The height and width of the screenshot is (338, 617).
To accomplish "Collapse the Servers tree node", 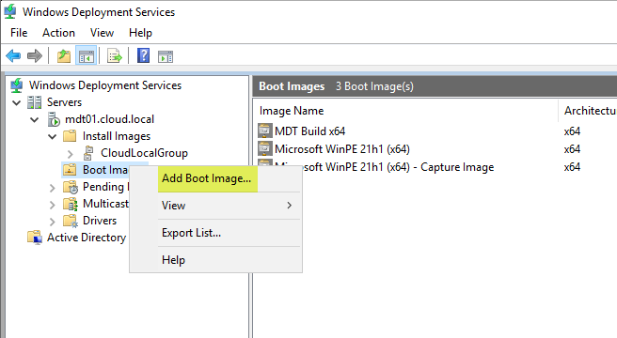I will 17,102.
